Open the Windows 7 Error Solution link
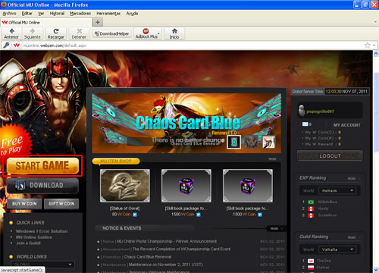Screen dimensions: 379x273 [42, 231]
